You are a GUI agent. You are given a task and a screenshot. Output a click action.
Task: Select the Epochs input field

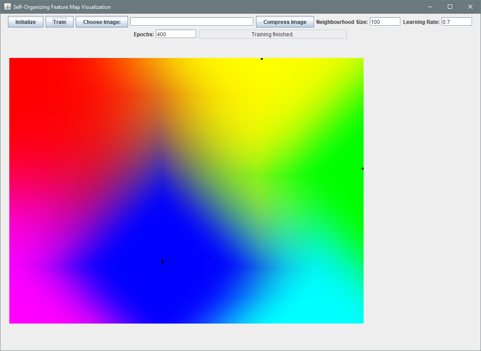(176, 34)
